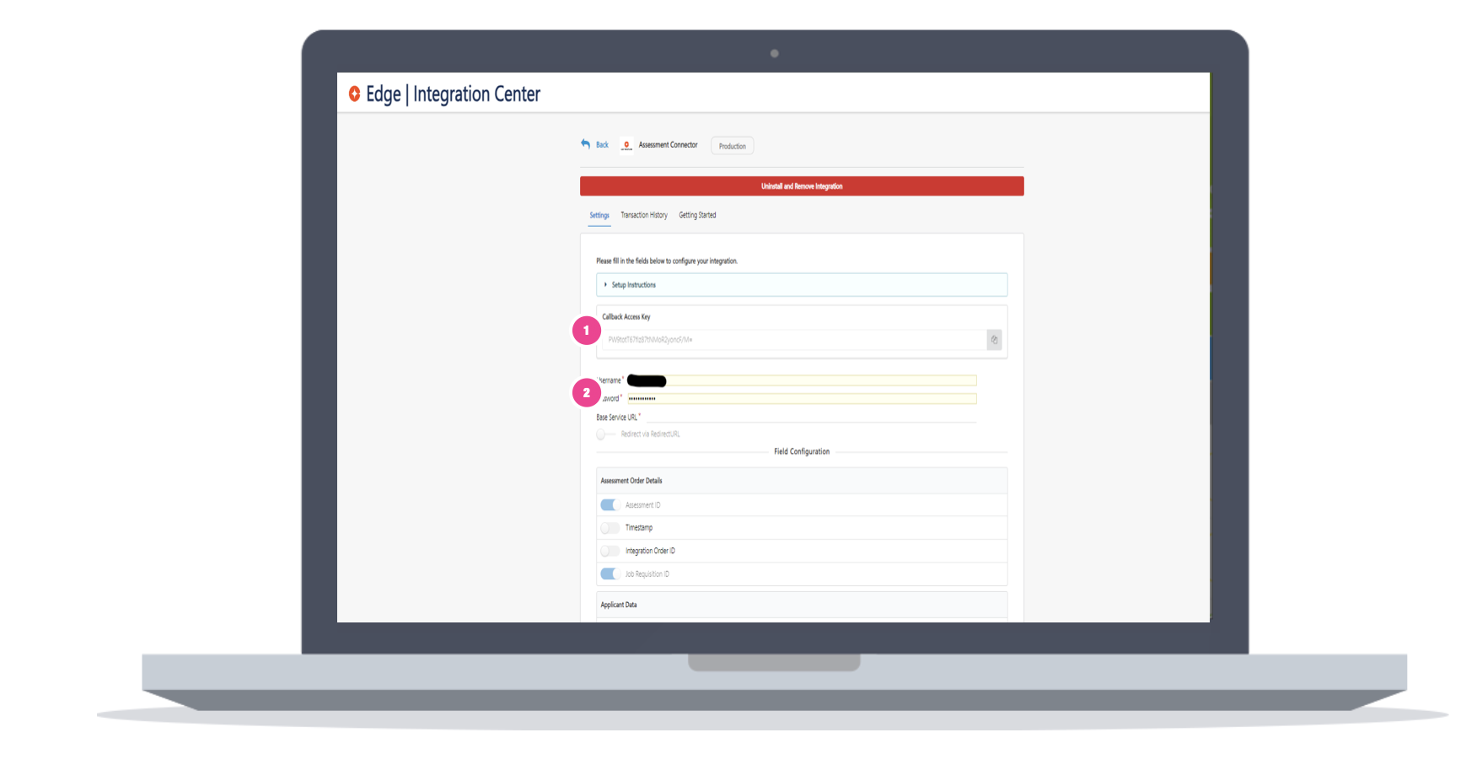Turn on Integration Order ID

point(610,551)
